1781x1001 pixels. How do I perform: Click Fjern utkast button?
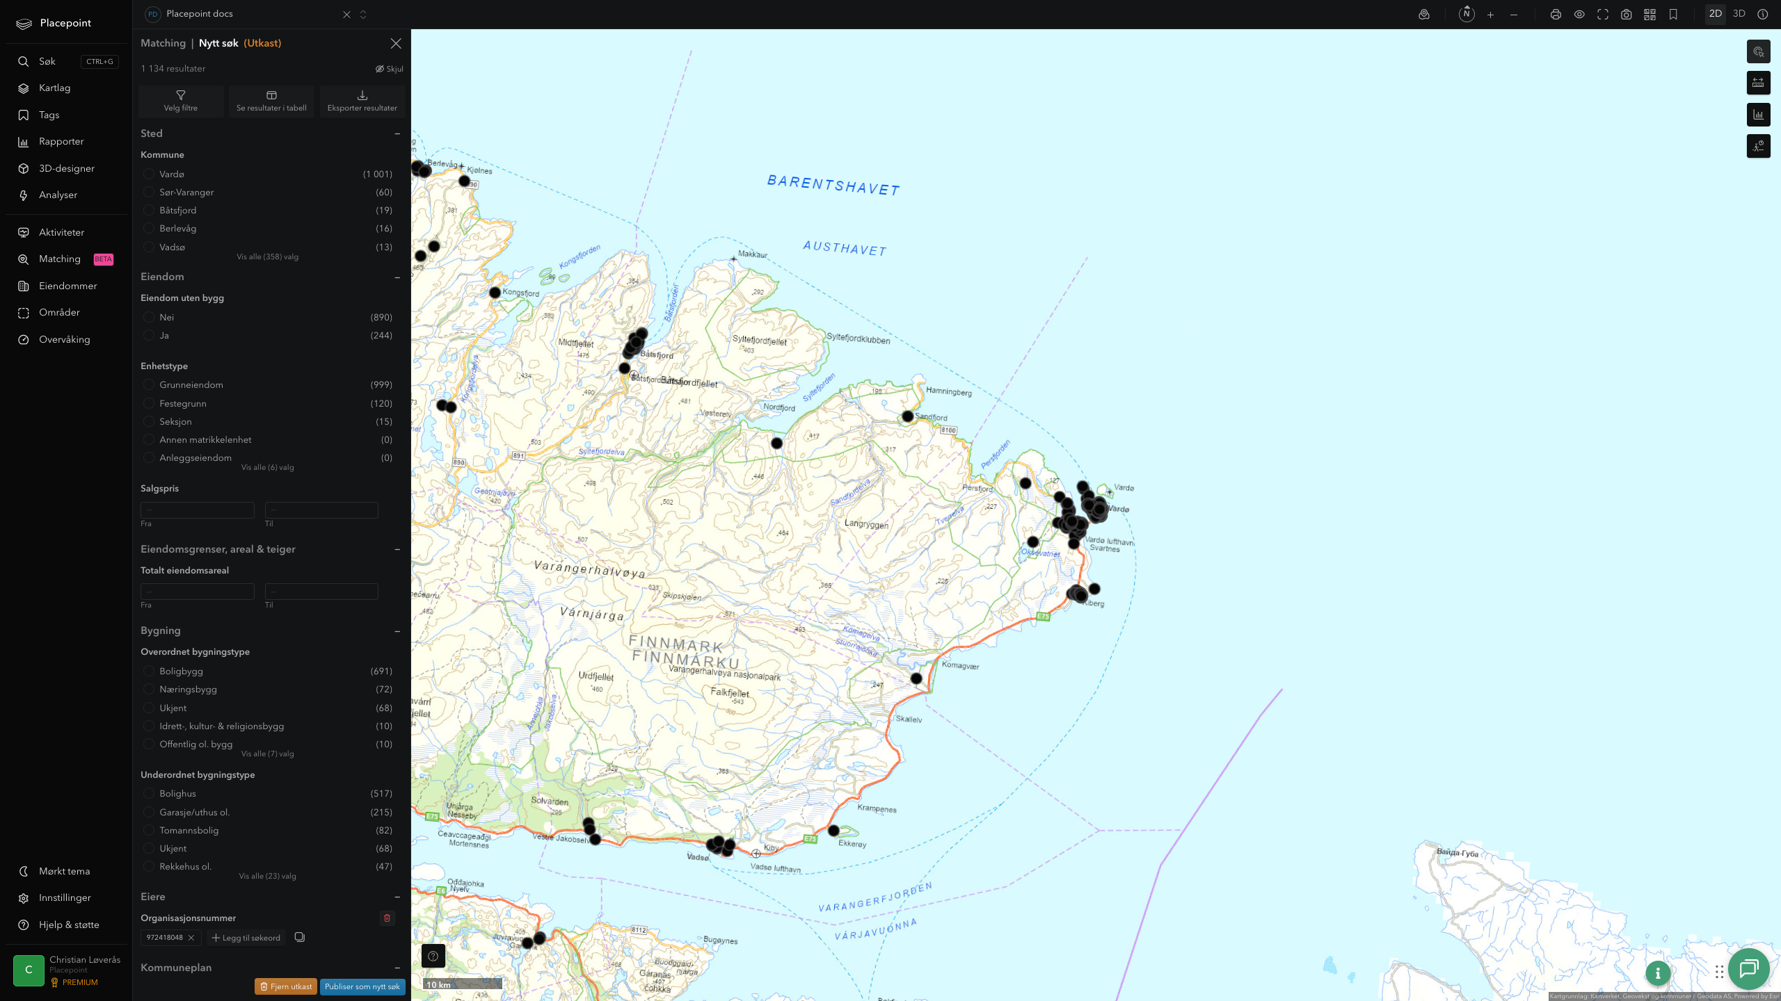tap(286, 986)
